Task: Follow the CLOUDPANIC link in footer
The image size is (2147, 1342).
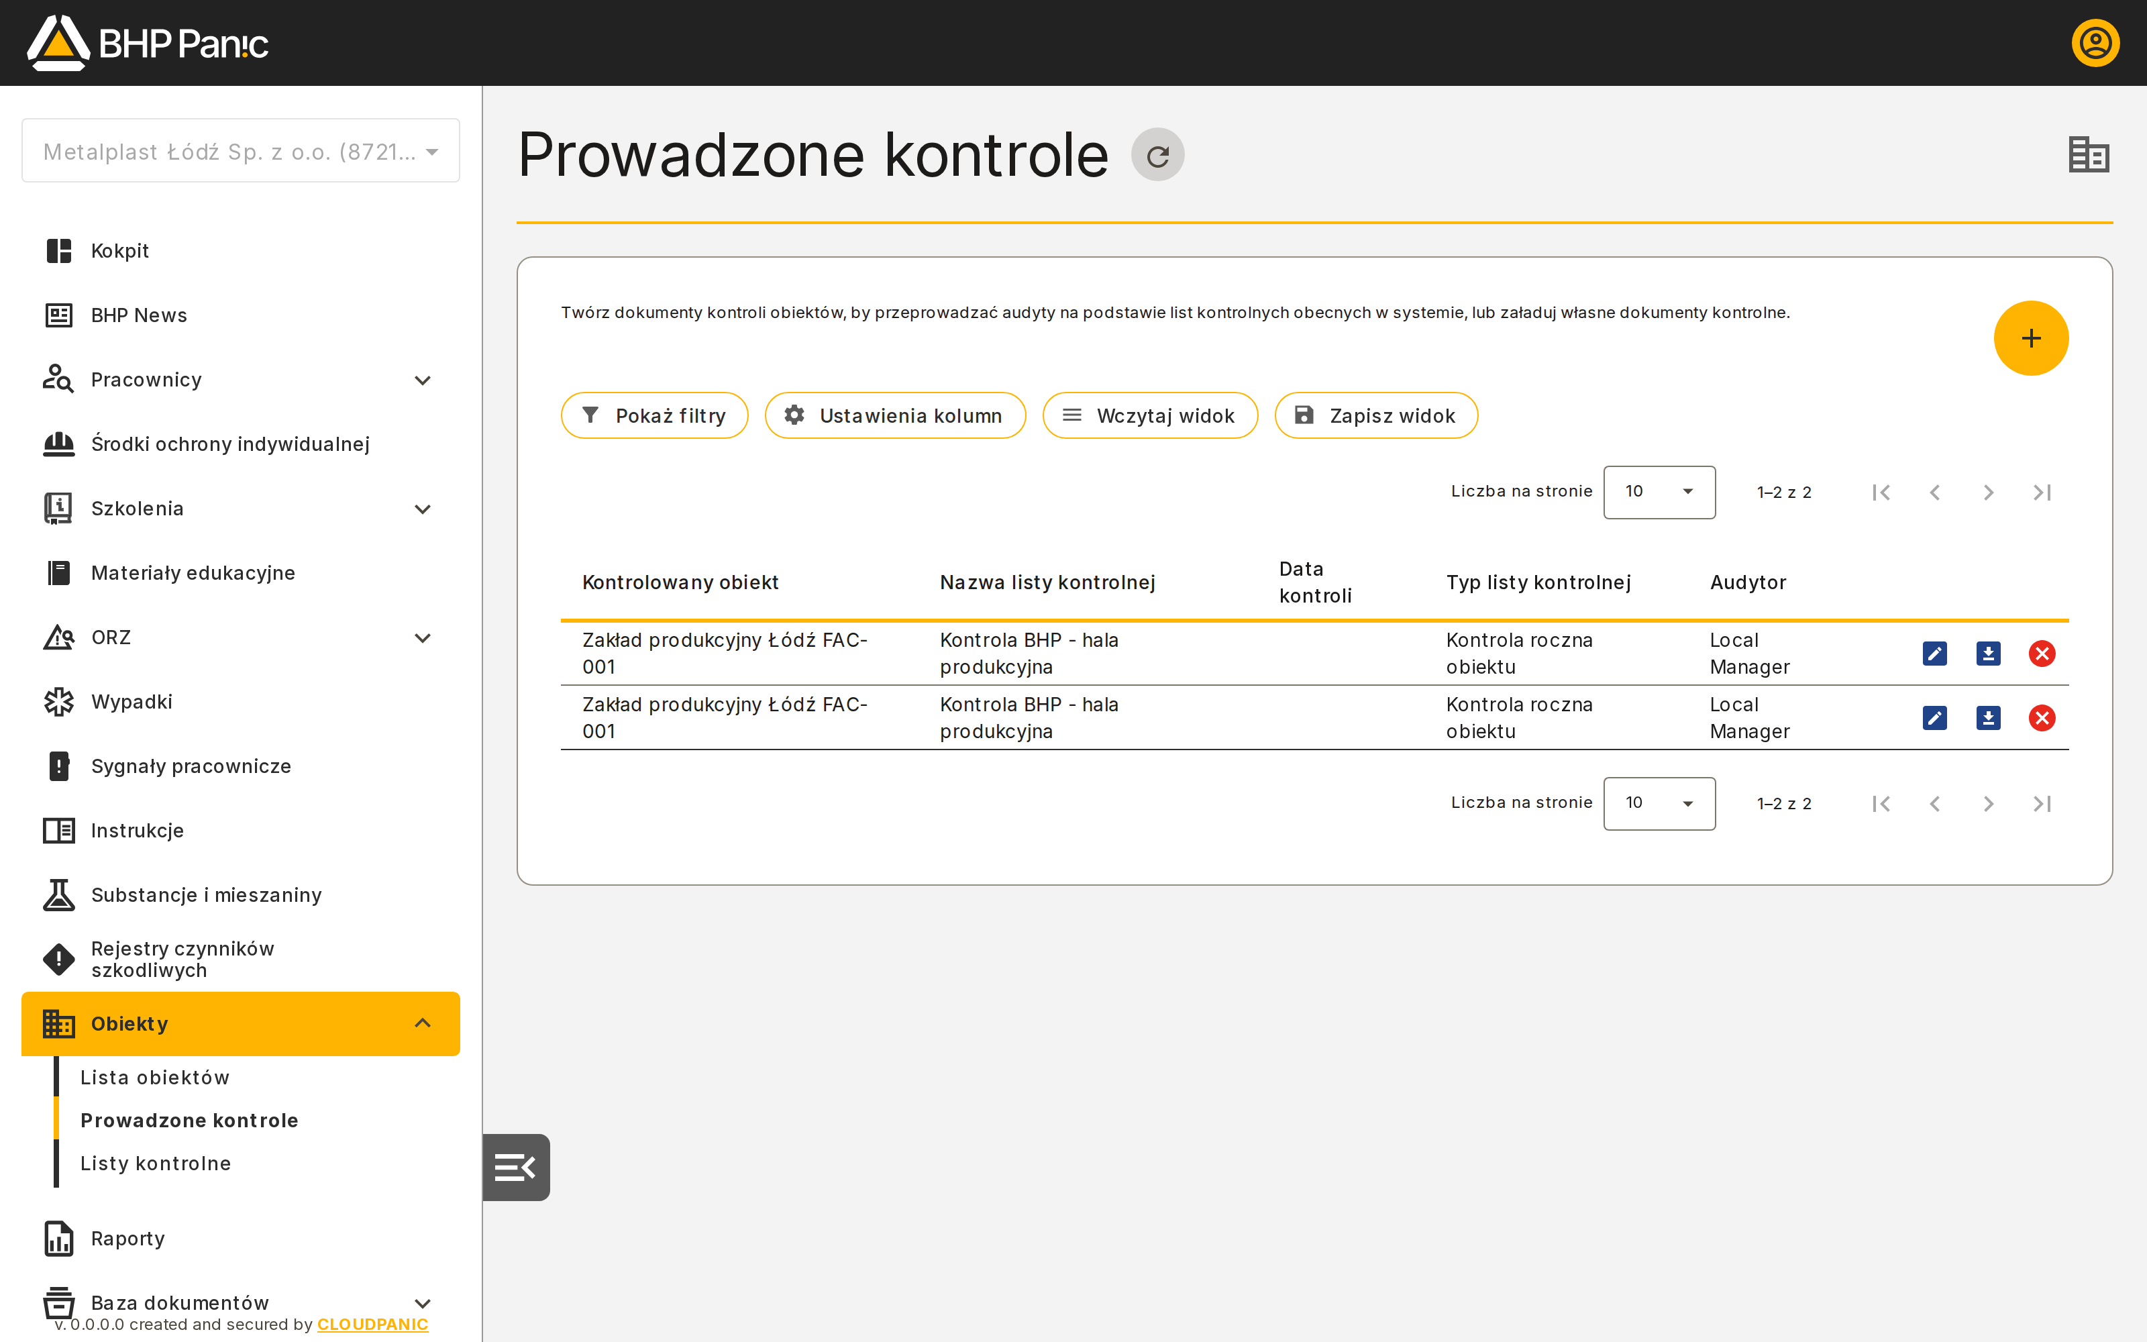Action: click(372, 1325)
